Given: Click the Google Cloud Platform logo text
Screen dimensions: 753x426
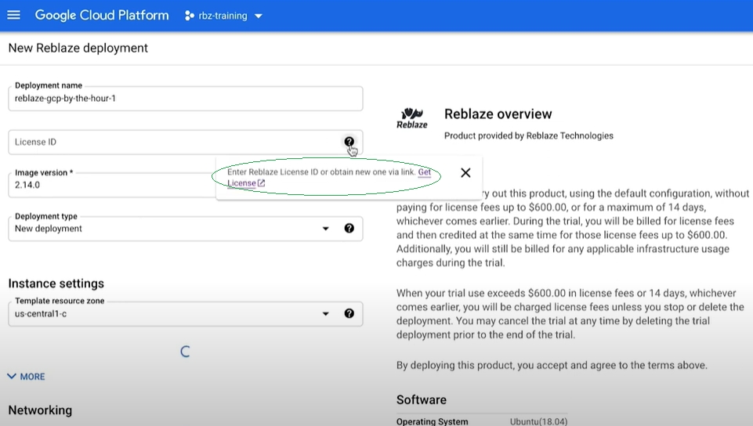Looking at the screenshot, I should click(102, 16).
